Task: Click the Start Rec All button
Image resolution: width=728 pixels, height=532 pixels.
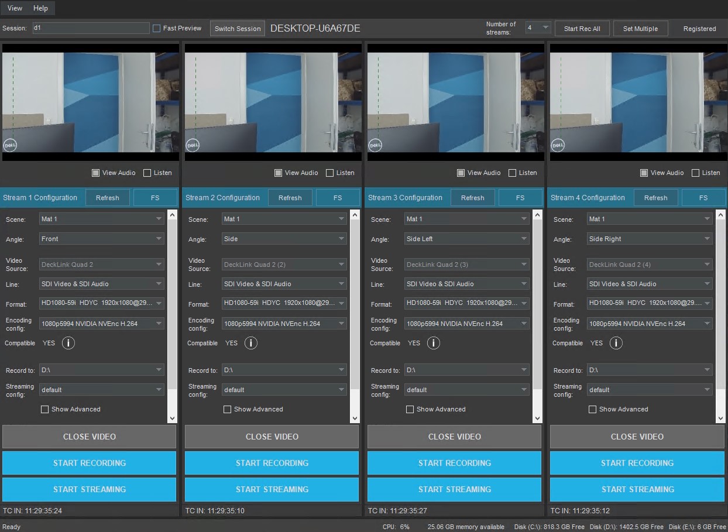Action: tap(582, 29)
